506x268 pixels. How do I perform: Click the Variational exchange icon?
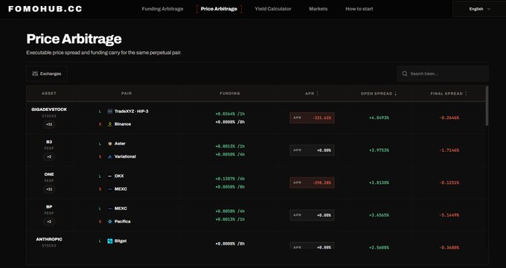[x=109, y=156]
